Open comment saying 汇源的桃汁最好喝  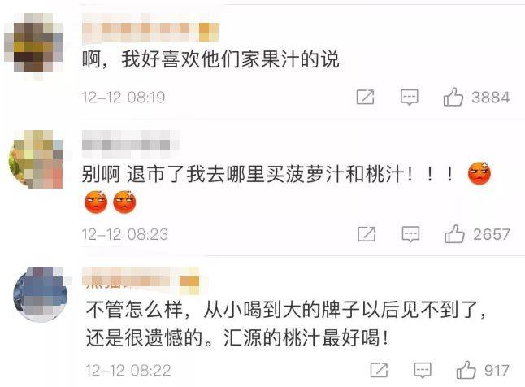[x=306, y=337]
